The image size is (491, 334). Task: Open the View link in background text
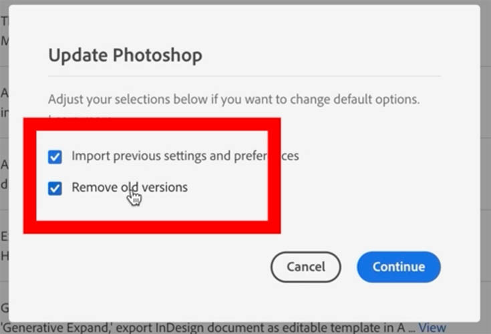432,328
